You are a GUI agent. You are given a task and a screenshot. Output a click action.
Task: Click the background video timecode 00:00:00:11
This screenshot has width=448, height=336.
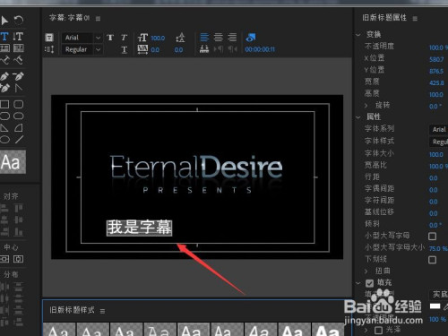pos(260,49)
